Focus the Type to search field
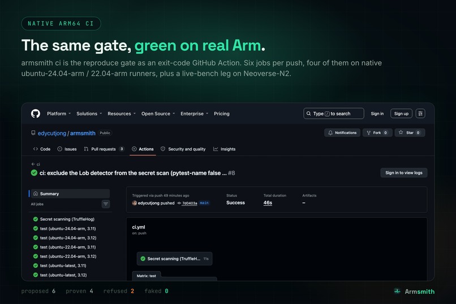Image resolution: width=456 pixels, height=304 pixels. 334,113
